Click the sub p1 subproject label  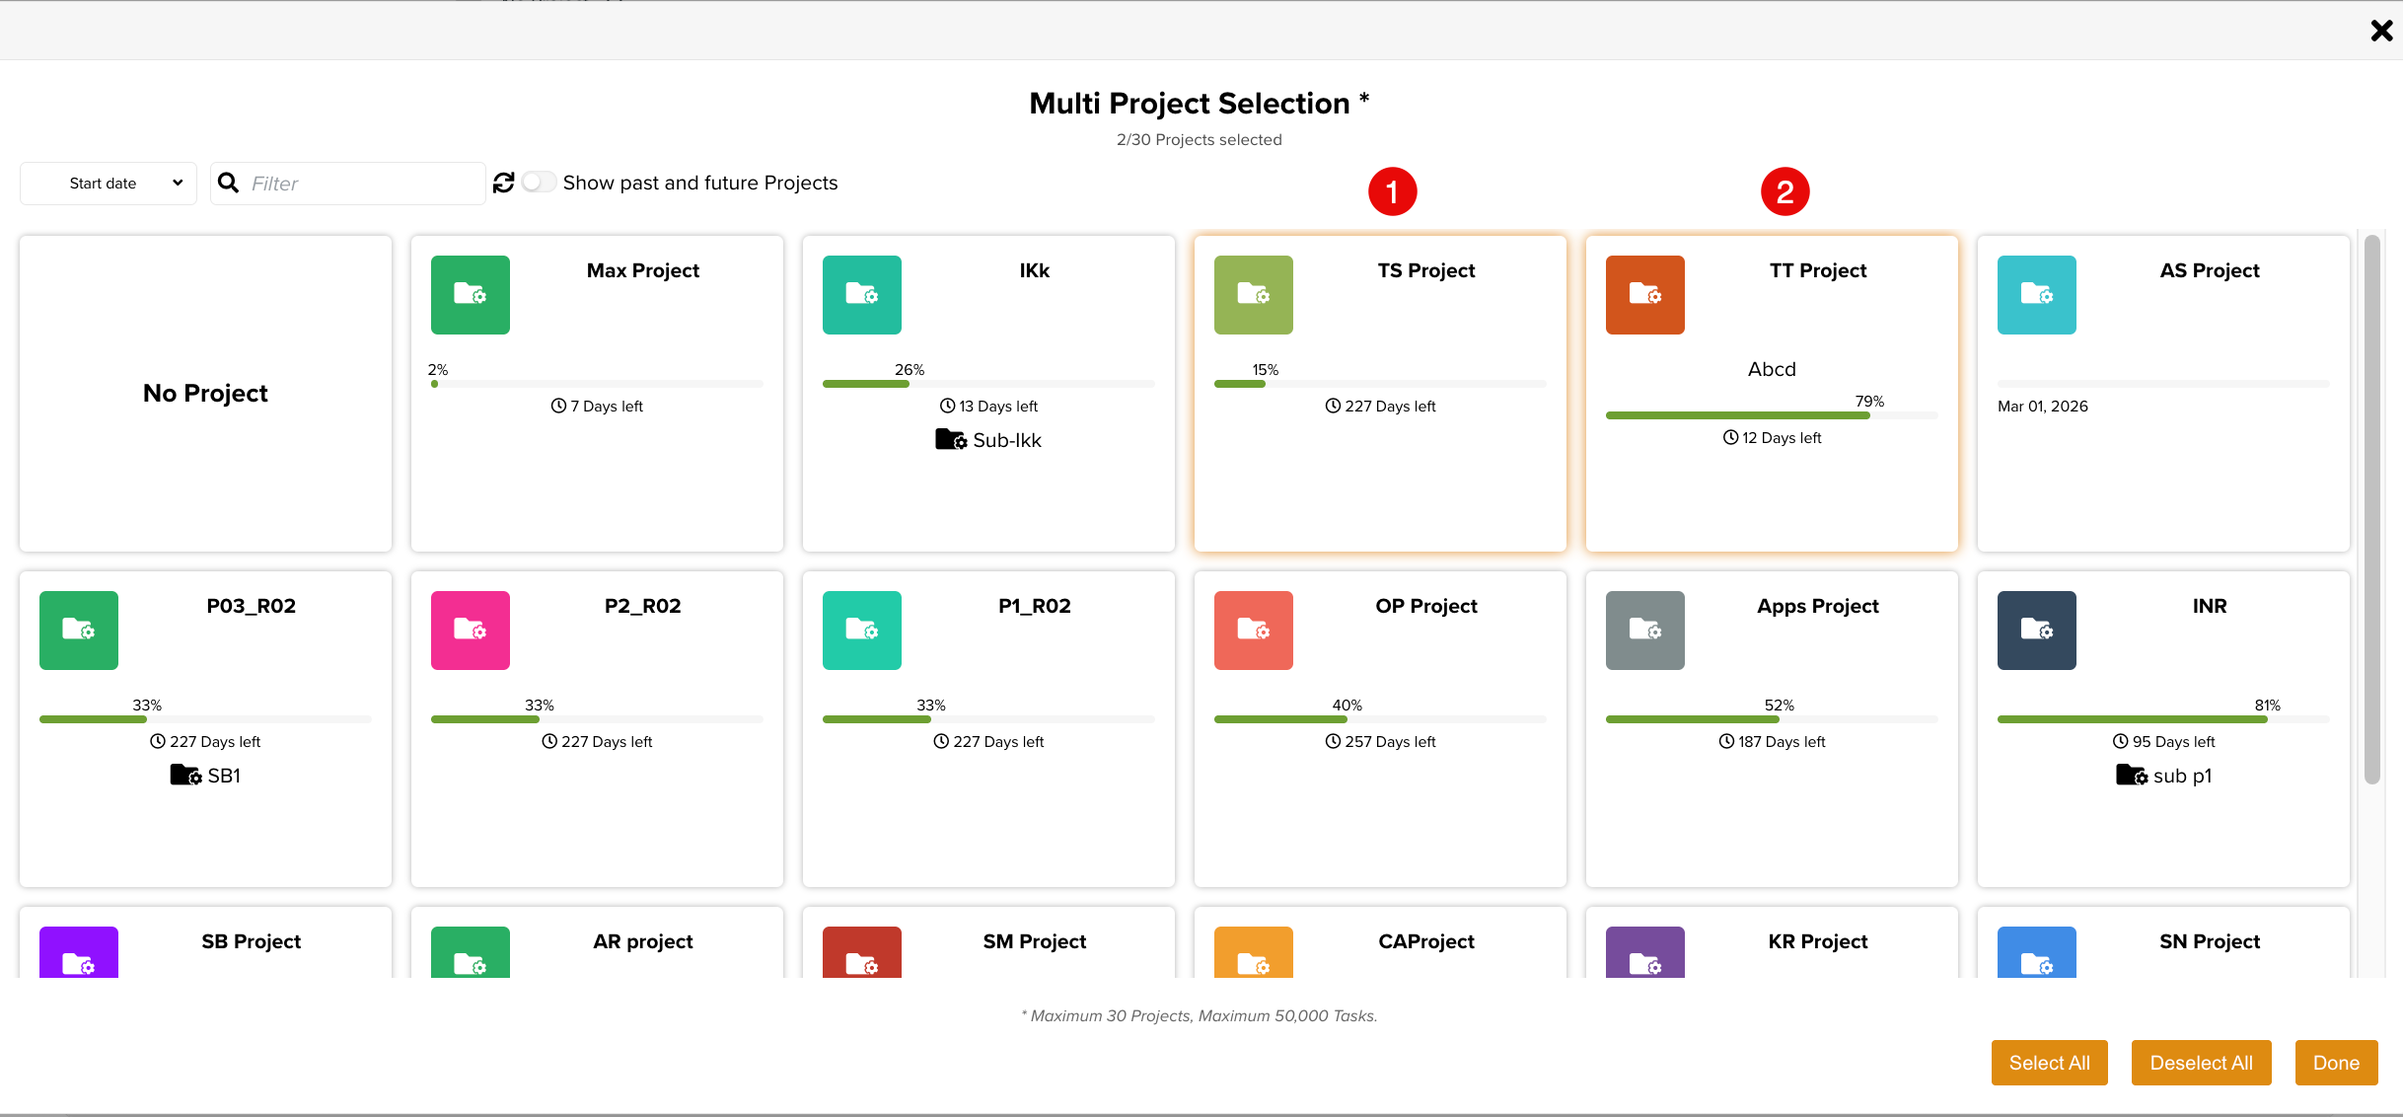coord(2182,777)
